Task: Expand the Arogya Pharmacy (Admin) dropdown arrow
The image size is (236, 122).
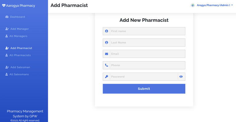Action: (x=232, y=5)
